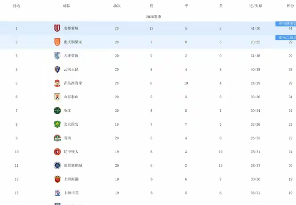
Task: Click the 成都蓉城 team logo
Action: 57,28
